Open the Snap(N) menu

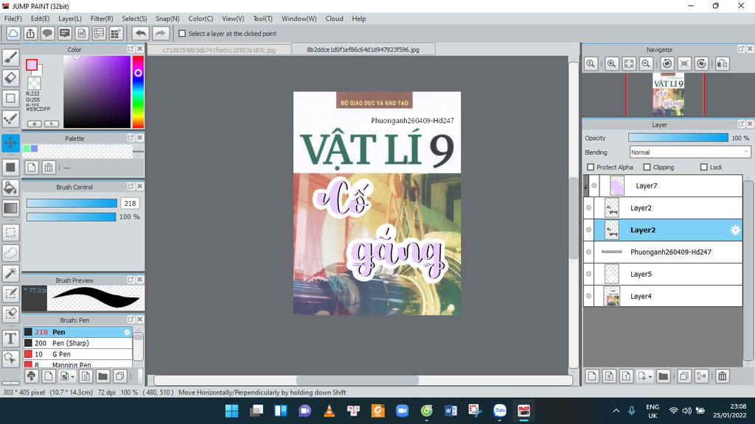click(x=167, y=18)
